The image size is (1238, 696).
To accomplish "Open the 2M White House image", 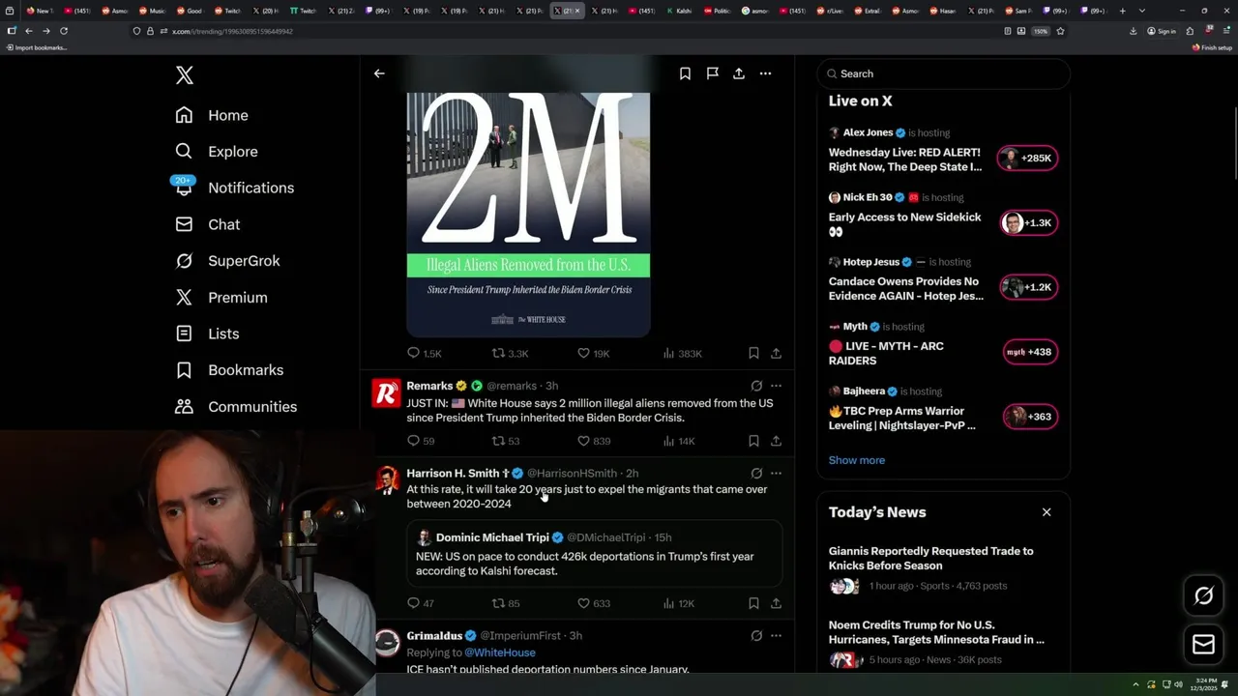I will point(528,214).
